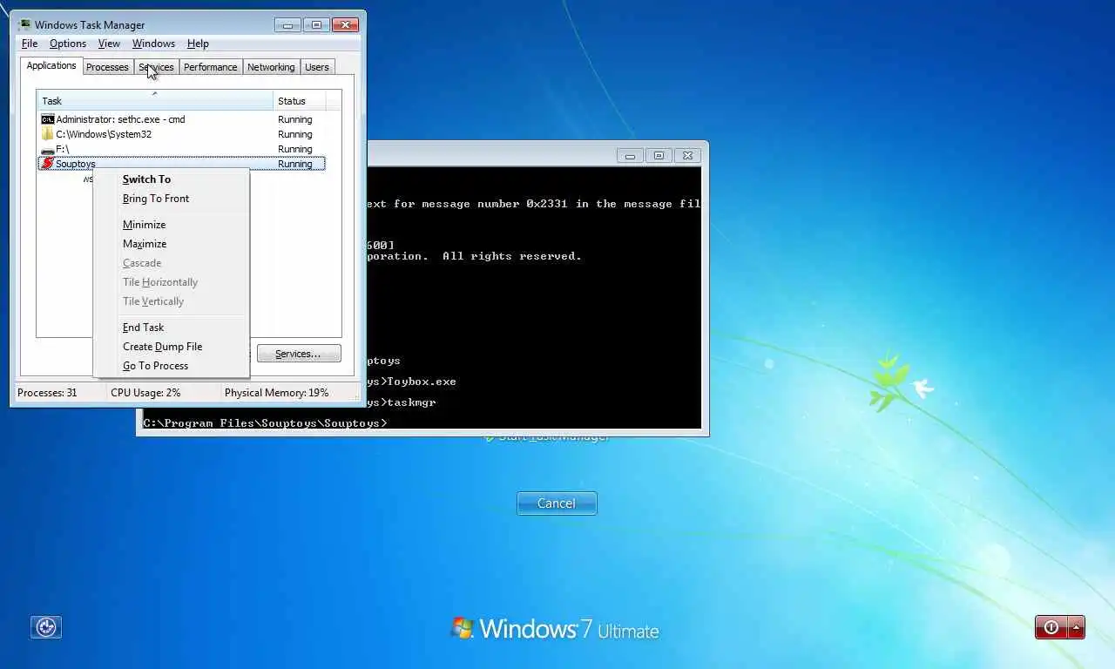Open the File menu in Task Manager
The width and height of the screenshot is (1115, 669).
click(30, 44)
